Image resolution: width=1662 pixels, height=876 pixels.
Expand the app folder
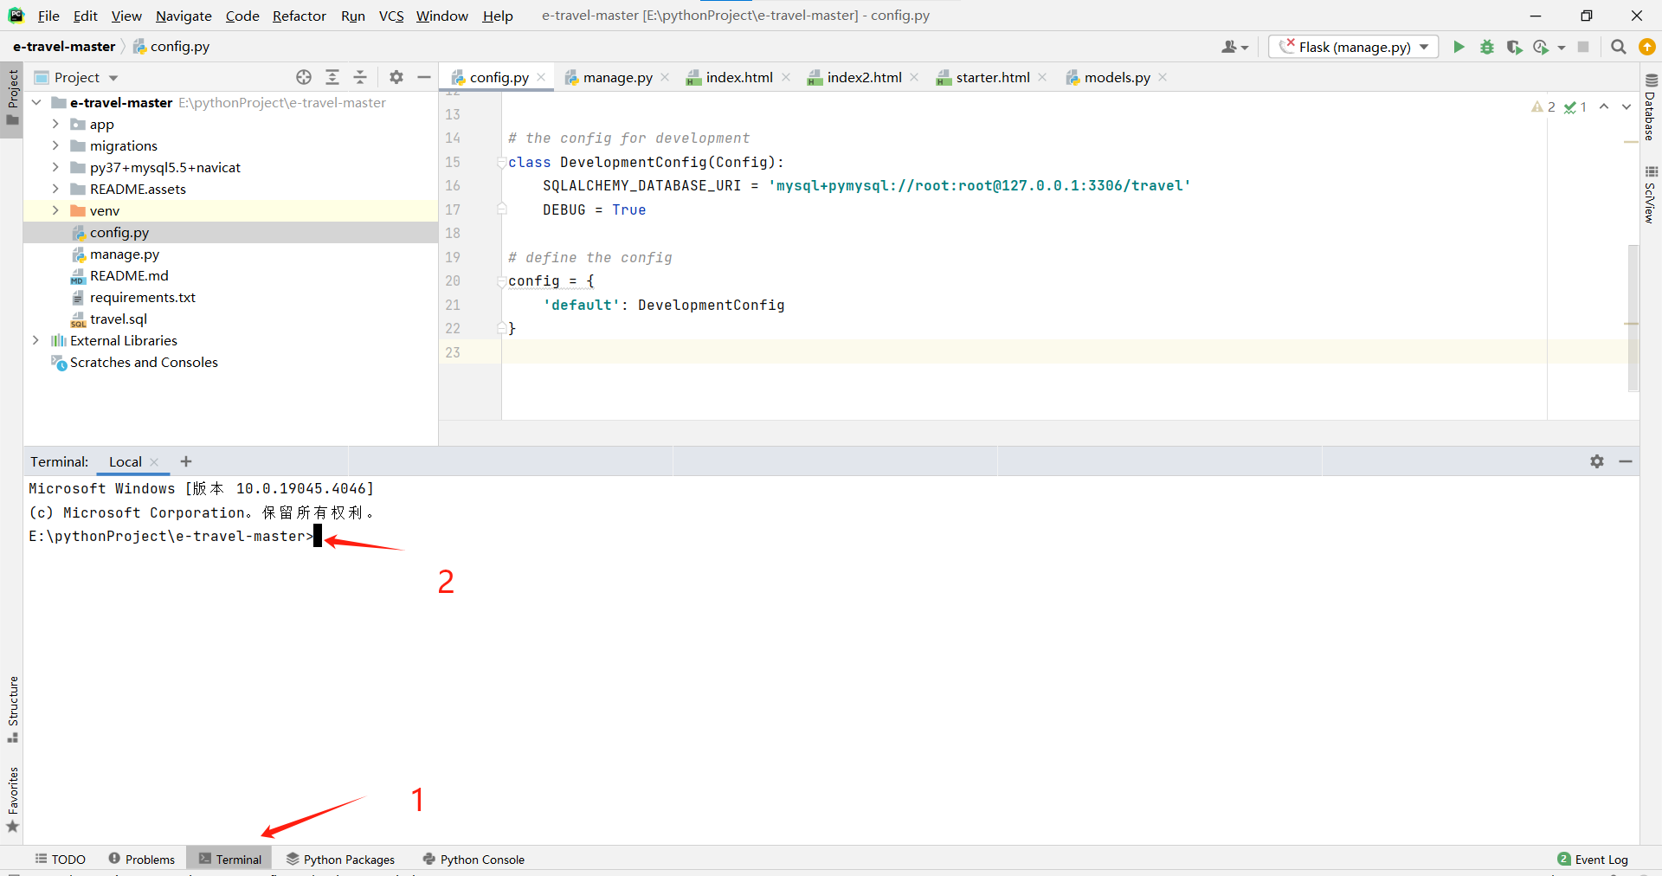click(x=55, y=124)
